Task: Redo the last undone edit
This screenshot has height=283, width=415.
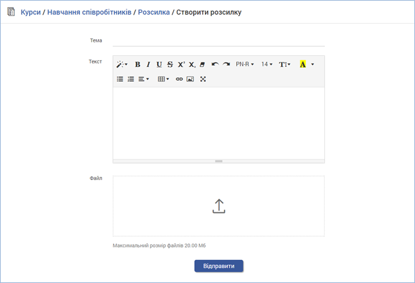Action: tap(226, 64)
